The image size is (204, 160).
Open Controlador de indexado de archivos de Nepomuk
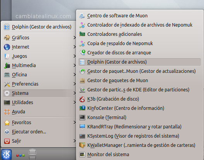139,25
